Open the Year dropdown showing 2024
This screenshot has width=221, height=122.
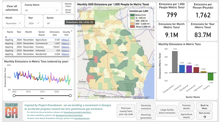click(x=34, y=23)
